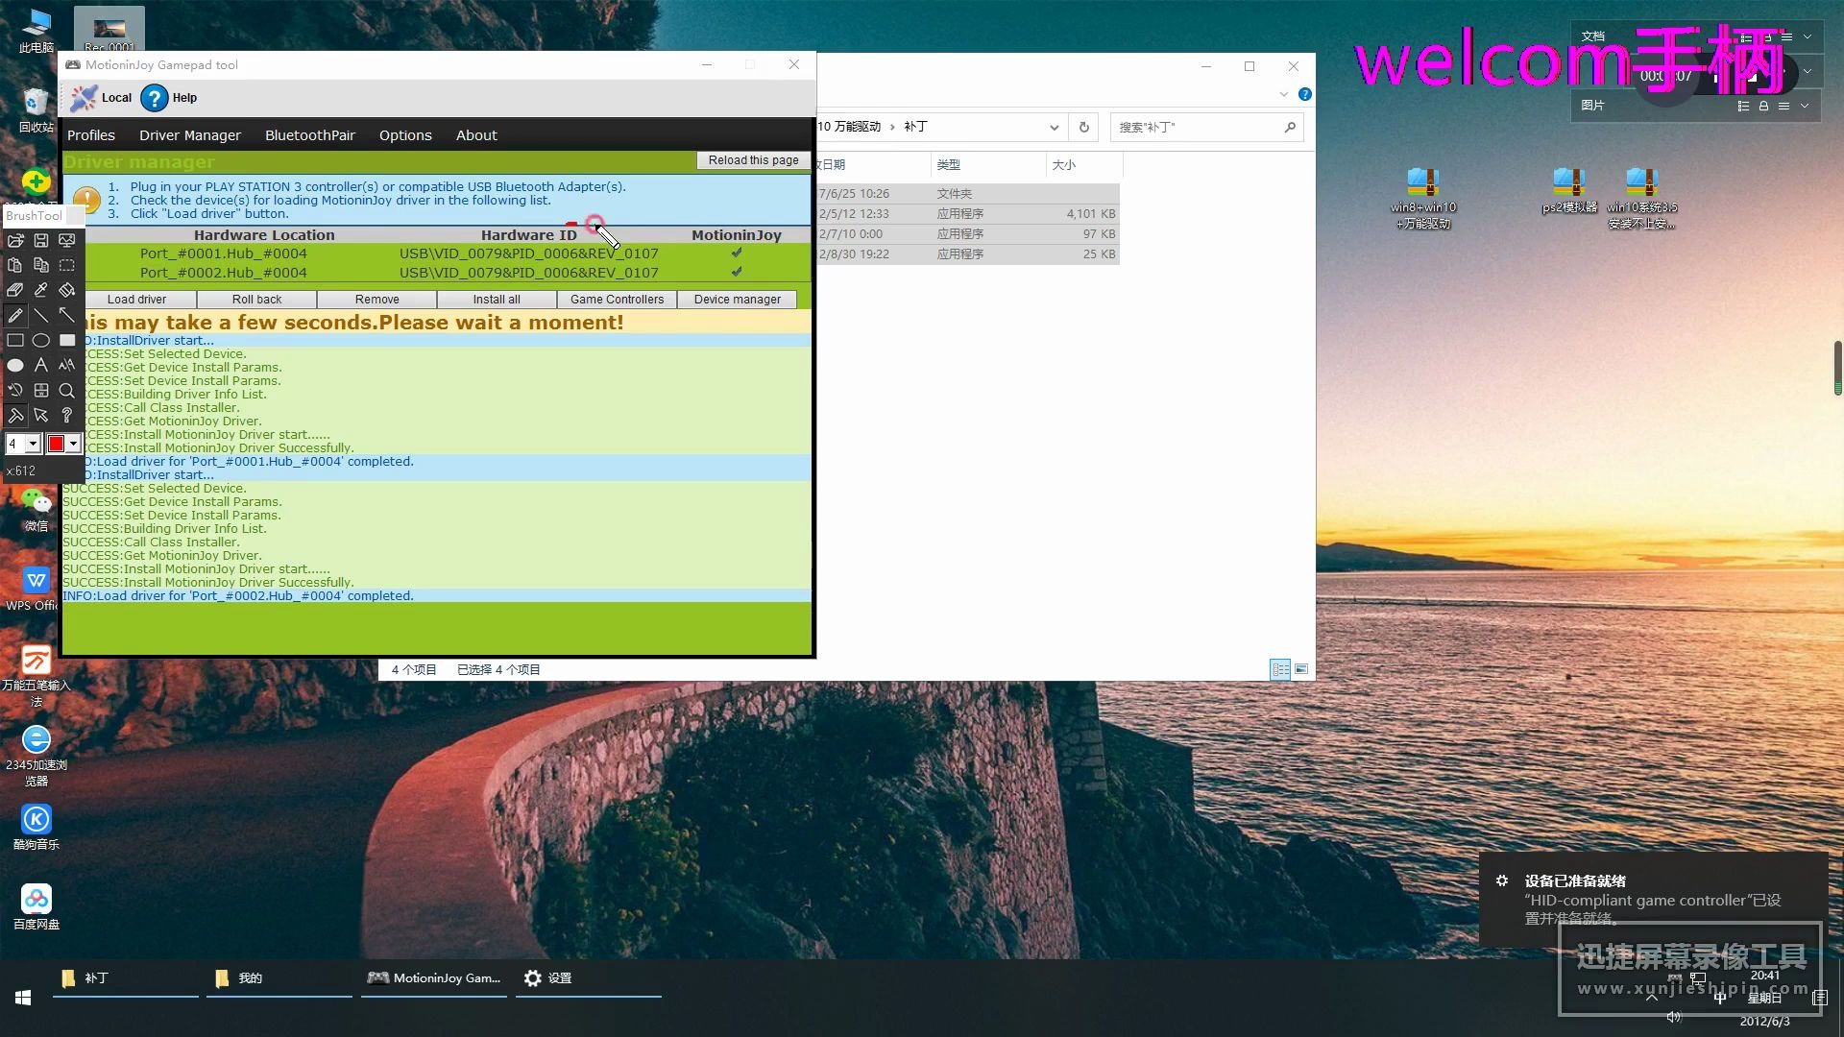Click the Windows Start button

coord(23,998)
